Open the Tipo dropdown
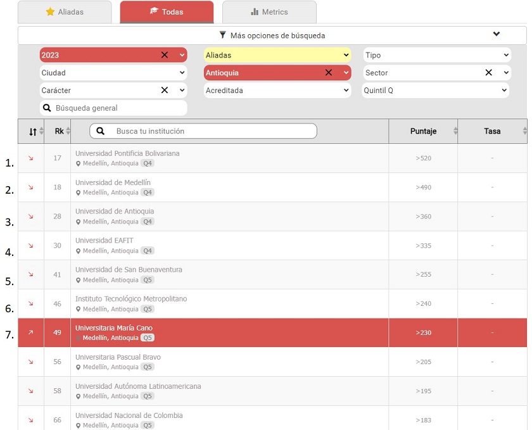The height and width of the screenshot is (430, 532). pos(437,55)
